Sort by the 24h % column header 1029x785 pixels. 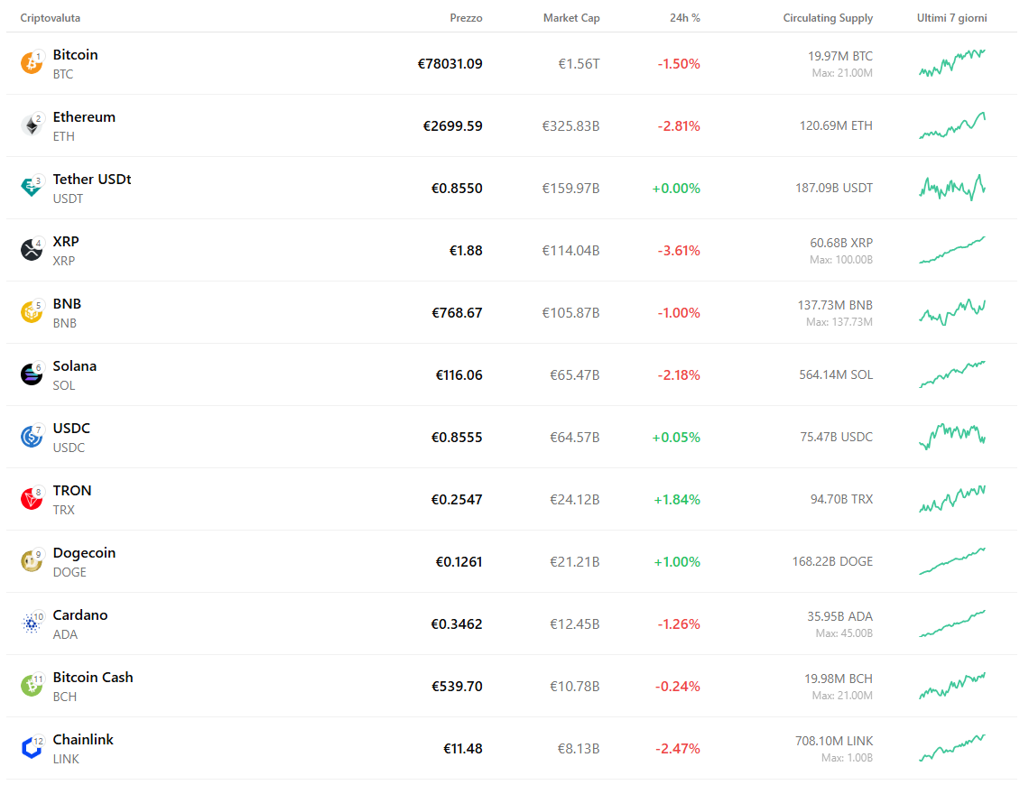point(685,18)
